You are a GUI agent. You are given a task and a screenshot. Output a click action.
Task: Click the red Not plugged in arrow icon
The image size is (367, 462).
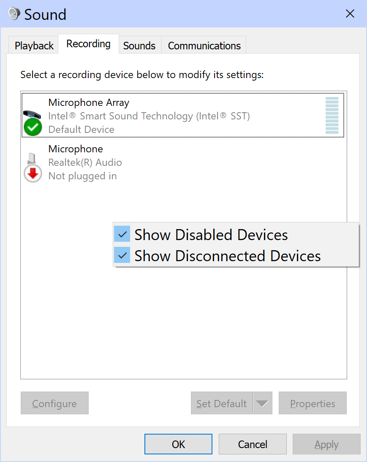coord(33,173)
